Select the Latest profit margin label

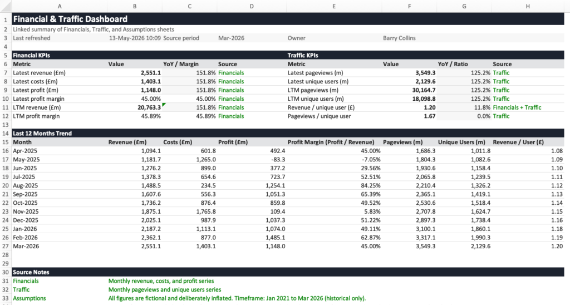point(38,99)
